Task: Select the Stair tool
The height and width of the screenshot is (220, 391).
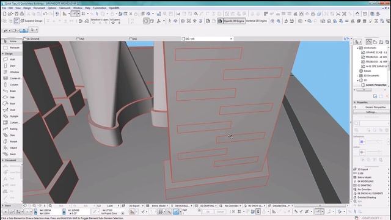Action: 11,135
